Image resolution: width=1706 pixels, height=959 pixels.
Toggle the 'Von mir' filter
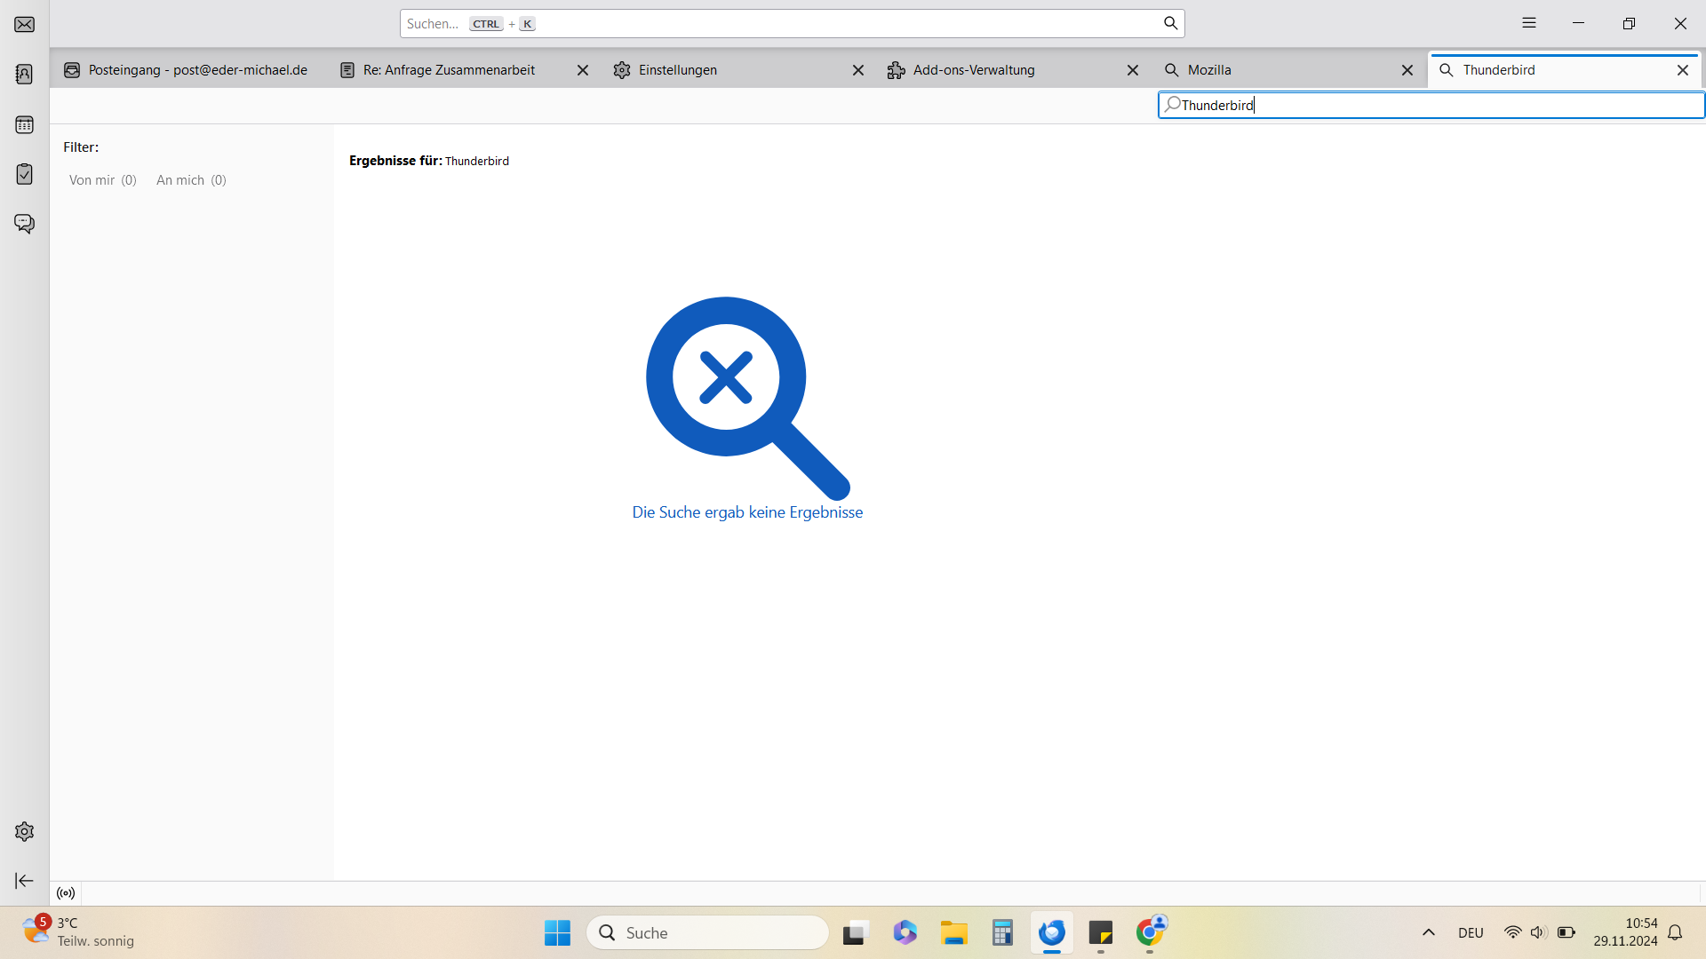pos(102,180)
